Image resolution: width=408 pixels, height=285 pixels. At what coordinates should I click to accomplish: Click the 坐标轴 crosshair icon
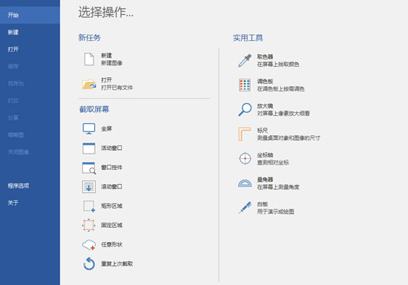tap(245, 159)
